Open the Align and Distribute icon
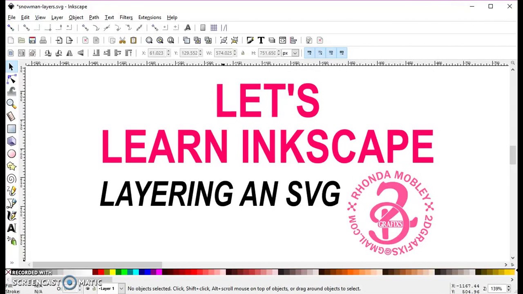The image size is (523, 294). click(293, 40)
